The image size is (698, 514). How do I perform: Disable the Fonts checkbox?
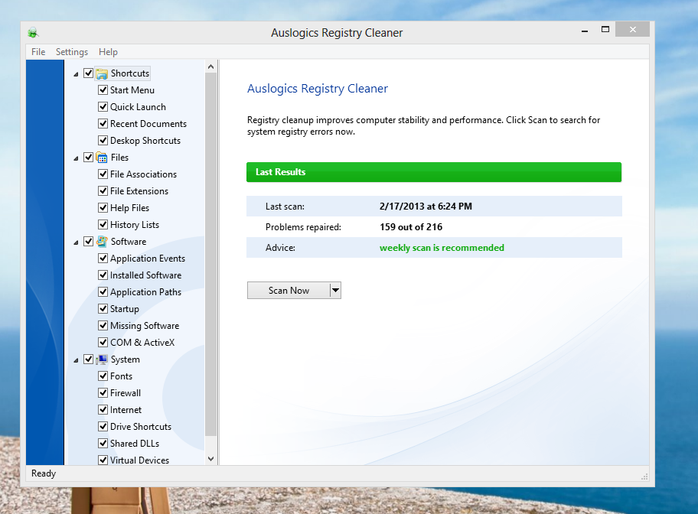103,376
